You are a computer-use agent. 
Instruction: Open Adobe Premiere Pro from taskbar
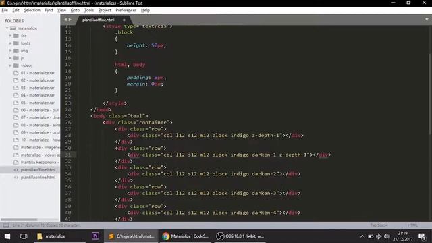[95, 236]
